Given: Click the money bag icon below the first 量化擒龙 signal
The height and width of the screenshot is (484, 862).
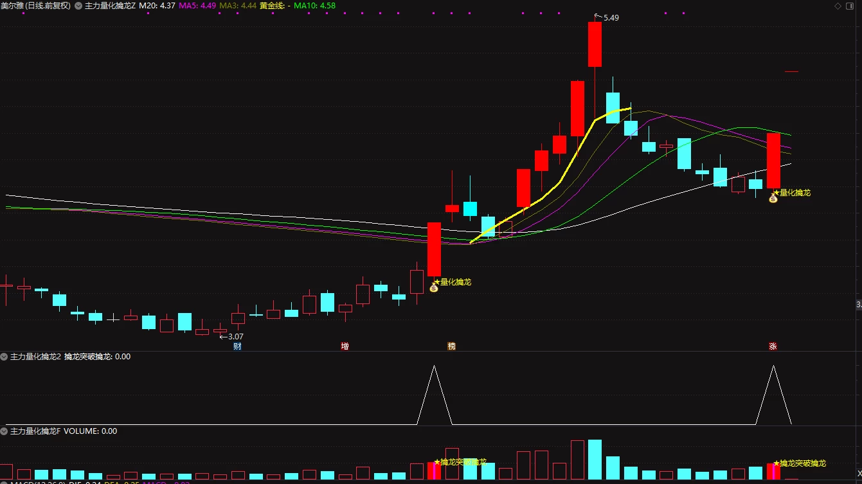Looking at the screenshot, I should (x=434, y=288).
